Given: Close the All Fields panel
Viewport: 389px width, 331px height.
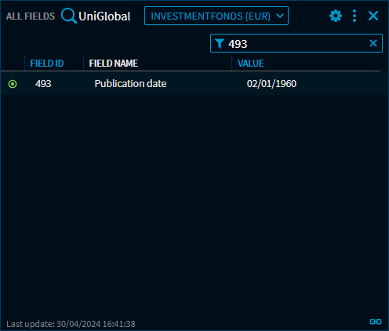Looking at the screenshot, I should [373, 16].
